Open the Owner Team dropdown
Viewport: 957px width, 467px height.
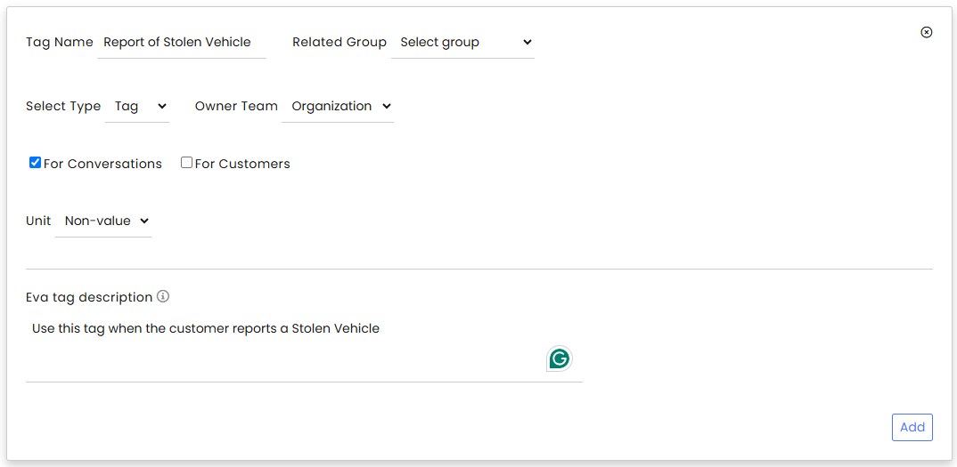(x=338, y=106)
